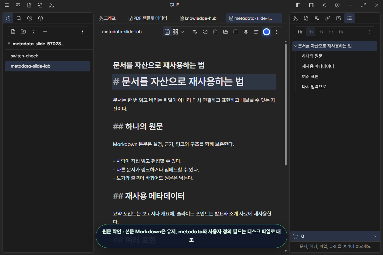The width and height of the screenshot is (383, 255).
Task: Click the text align icon in editor toolbar
Action: [x=256, y=32]
